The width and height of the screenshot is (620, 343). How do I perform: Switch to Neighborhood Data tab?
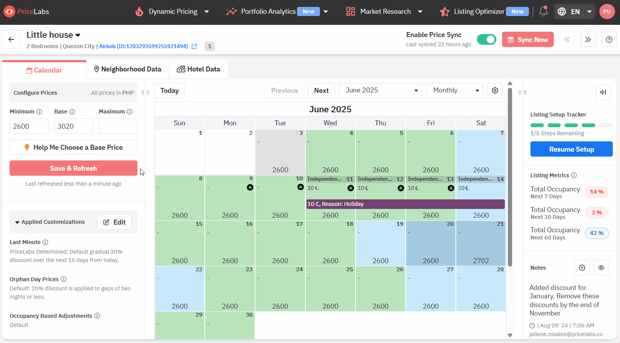(x=128, y=69)
